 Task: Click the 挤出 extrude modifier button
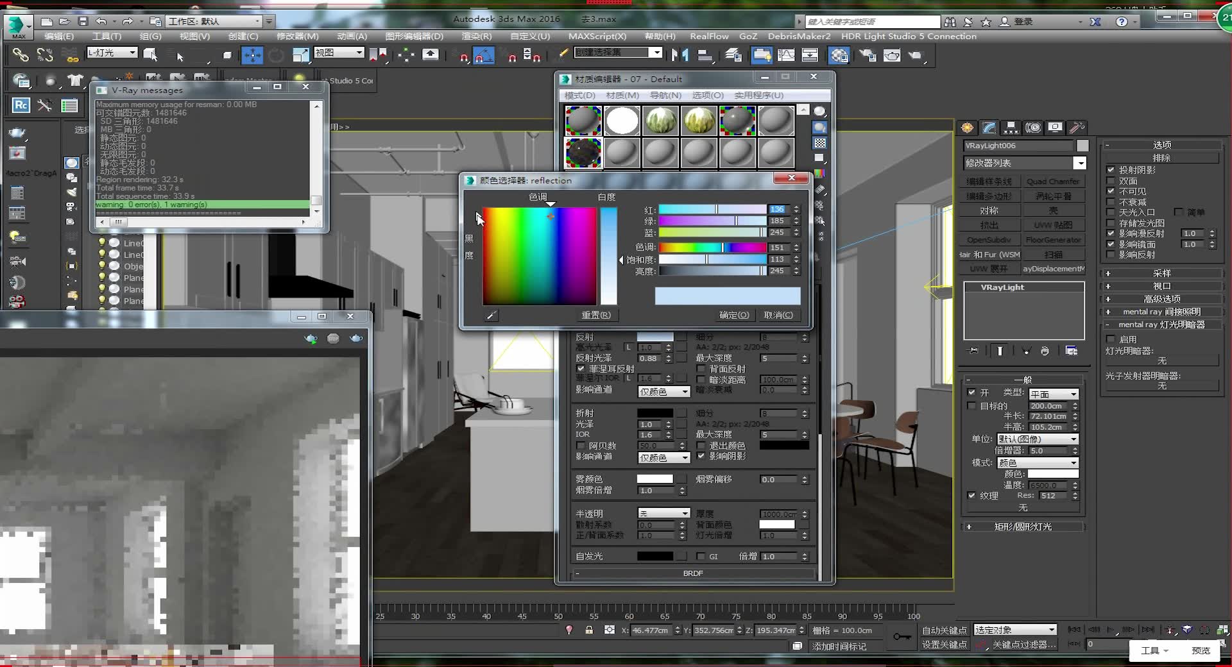989,225
